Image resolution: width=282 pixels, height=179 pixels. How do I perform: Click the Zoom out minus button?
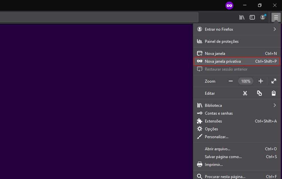point(231,81)
